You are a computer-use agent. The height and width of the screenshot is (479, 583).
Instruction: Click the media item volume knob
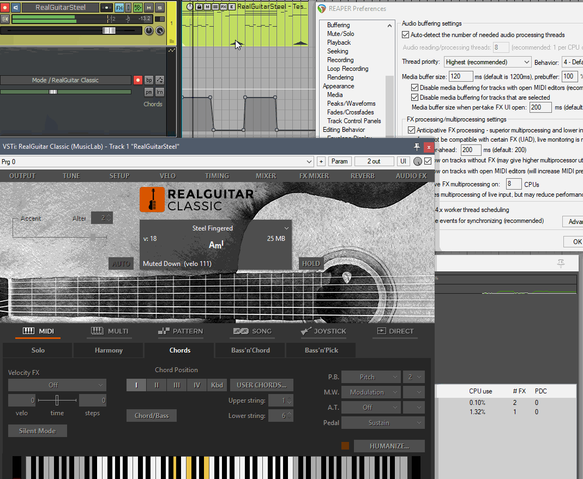[190, 7]
